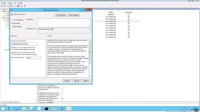The height and width of the screenshot is (112, 200).
Task: Click the '11 valores' status bar text
Action: coord(3,105)
